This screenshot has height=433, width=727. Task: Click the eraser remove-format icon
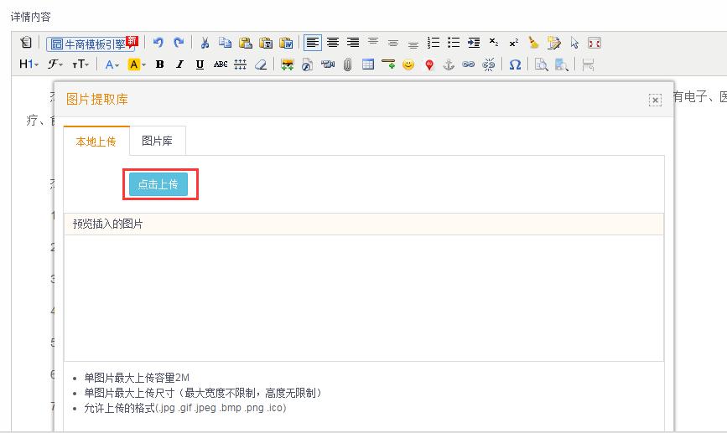(261, 64)
